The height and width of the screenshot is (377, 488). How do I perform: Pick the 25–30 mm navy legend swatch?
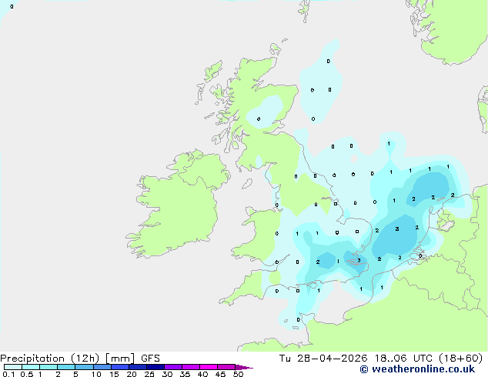coord(155,367)
